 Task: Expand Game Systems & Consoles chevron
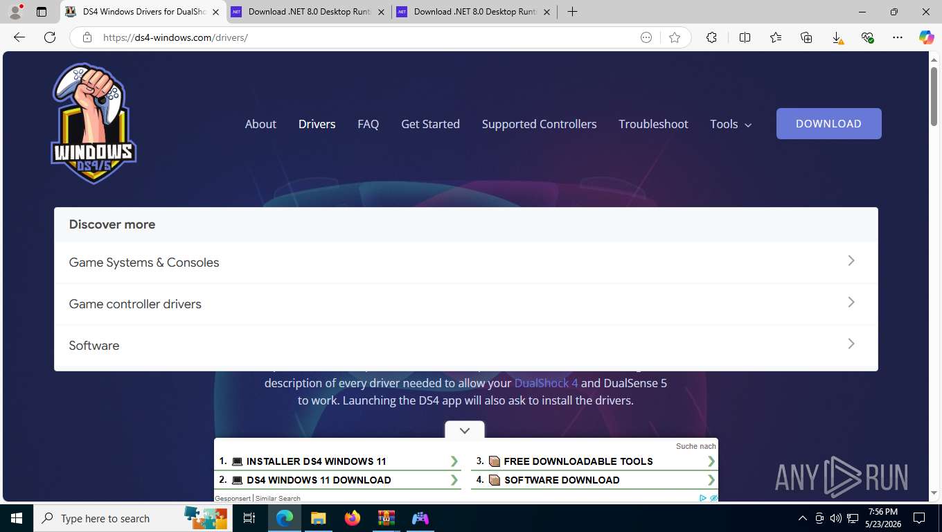(851, 261)
